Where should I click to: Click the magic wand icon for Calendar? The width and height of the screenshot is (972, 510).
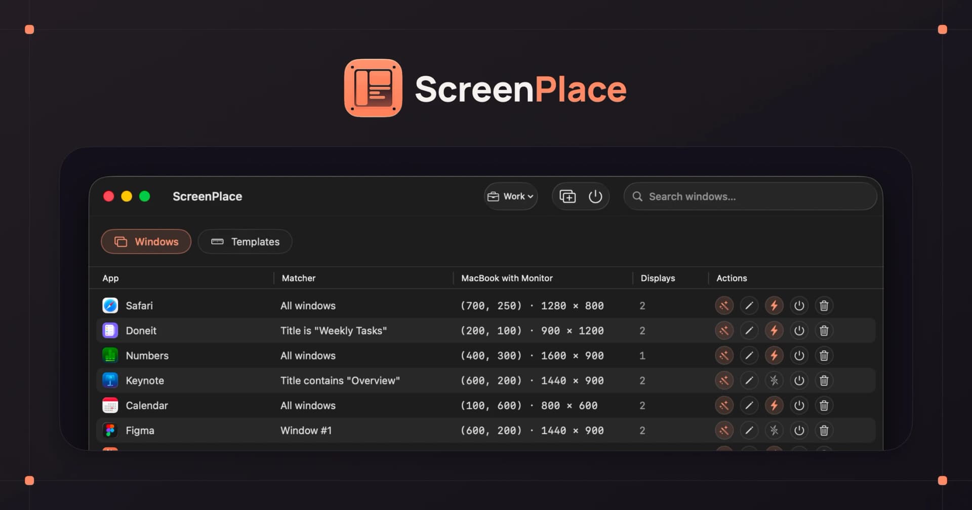724,405
